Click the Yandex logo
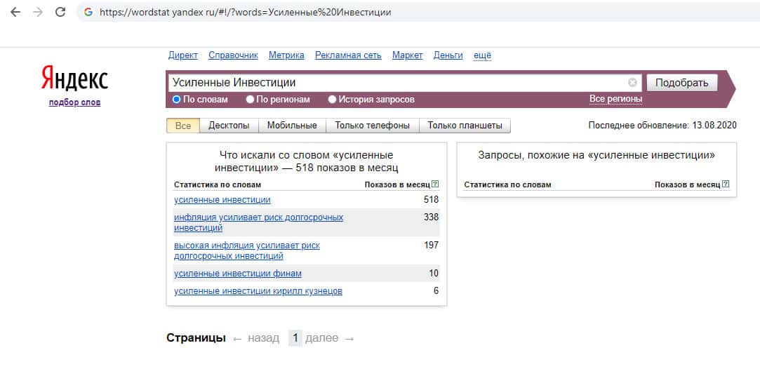 click(x=74, y=80)
